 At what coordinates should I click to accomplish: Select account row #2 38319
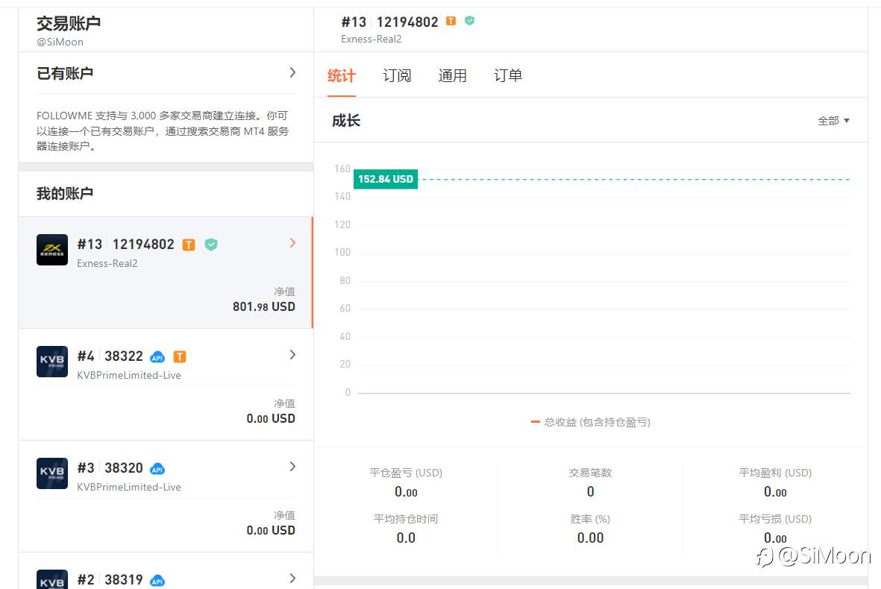click(x=166, y=571)
